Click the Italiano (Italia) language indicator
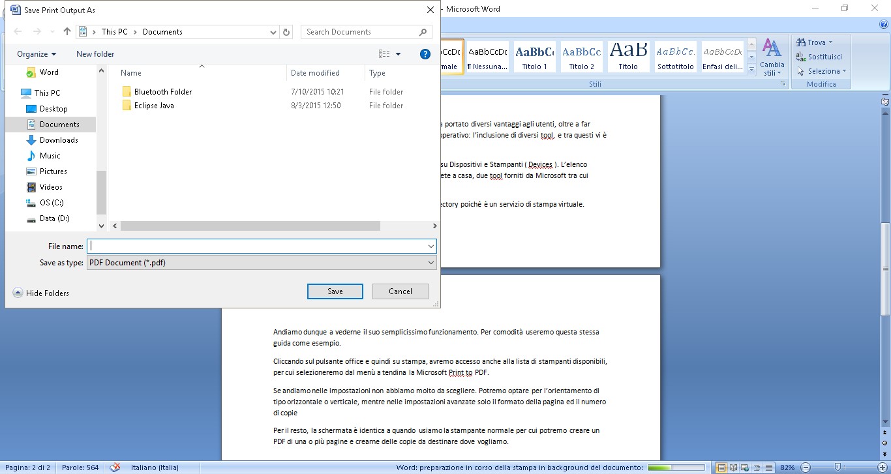This screenshot has width=891, height=474. coord(155,467)
